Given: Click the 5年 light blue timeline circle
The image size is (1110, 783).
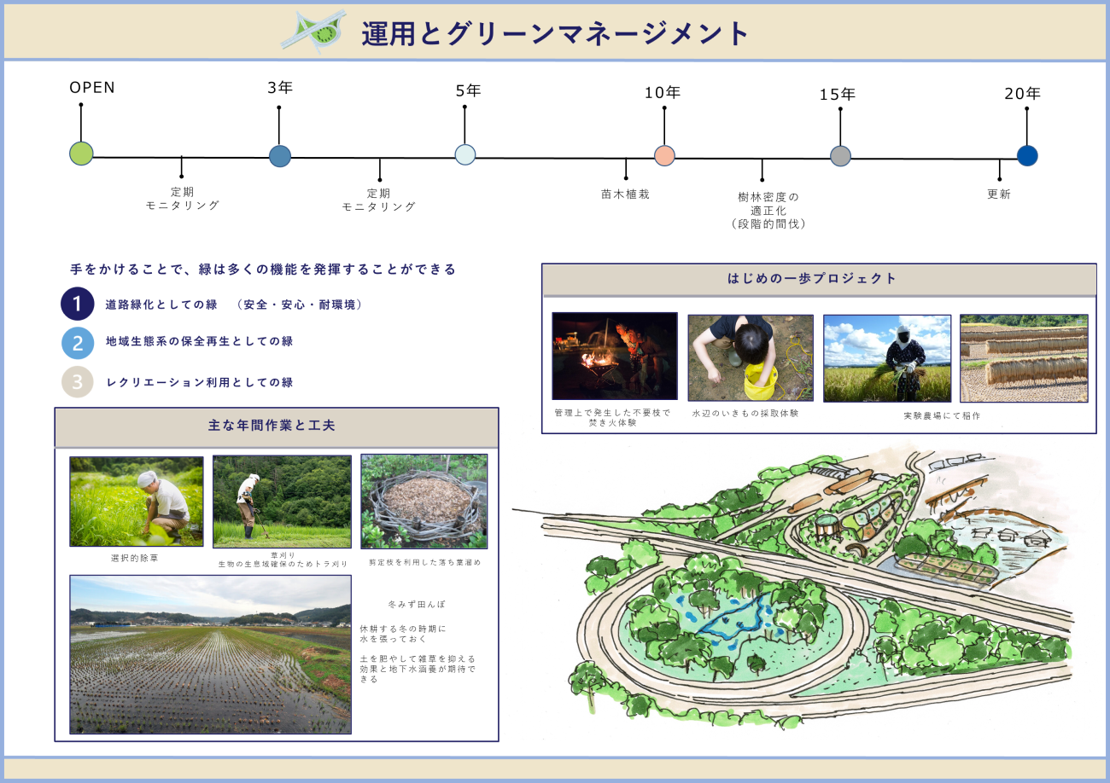Looking at the screenshot, I should click(x=465, y=154).
